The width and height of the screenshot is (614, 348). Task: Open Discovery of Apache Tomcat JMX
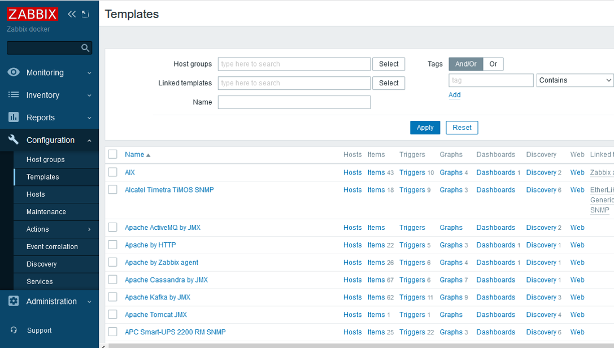[x=541, y=315]
